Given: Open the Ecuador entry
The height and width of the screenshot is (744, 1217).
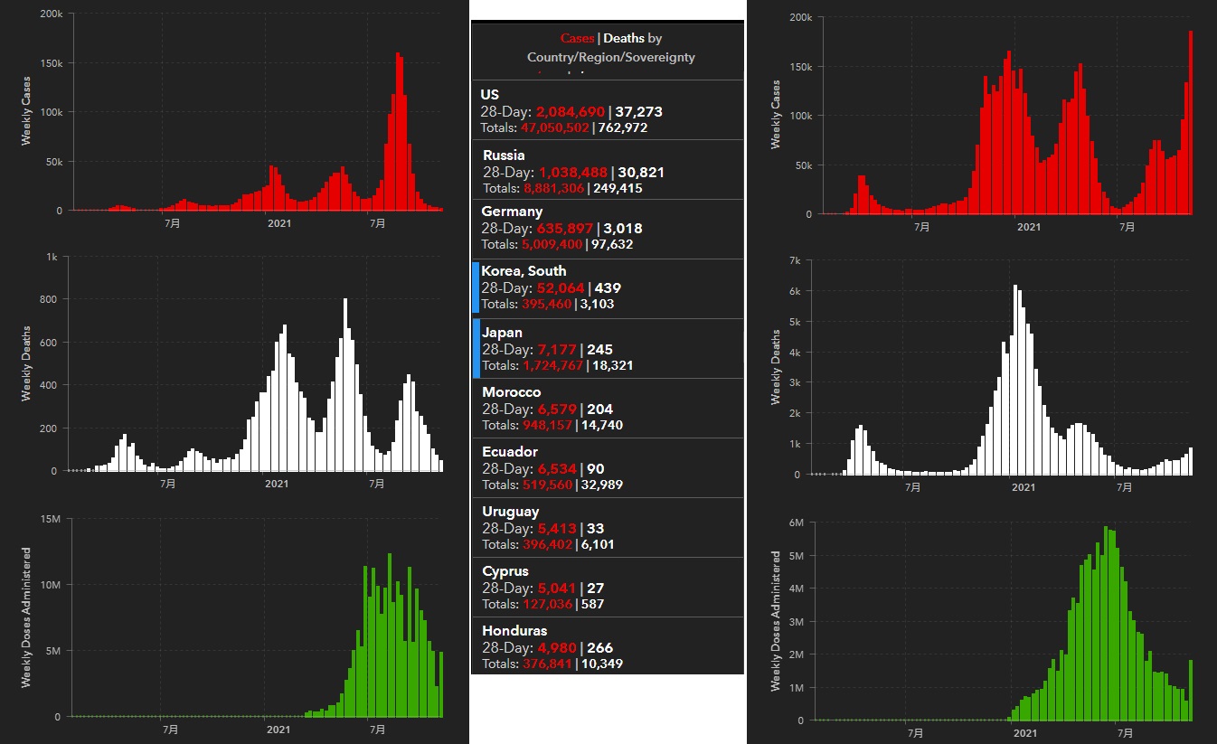Looking at the screenshot, I should point(607,468).
